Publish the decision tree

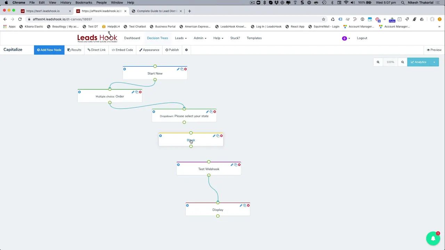point(172,50)
